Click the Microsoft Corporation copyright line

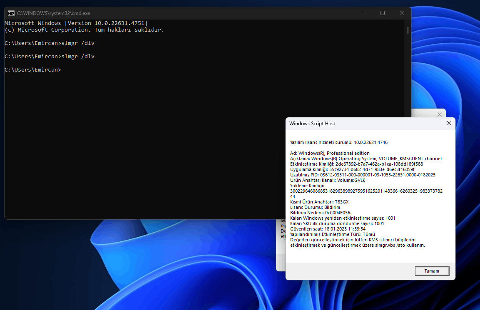(84, 30)
